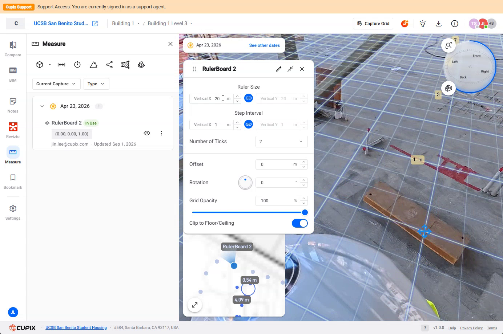Collapse the RulerBoard 2 settings panel
The height and width of the screenshot is (334, 503).
pyautogui.click(x=290, y=69)
